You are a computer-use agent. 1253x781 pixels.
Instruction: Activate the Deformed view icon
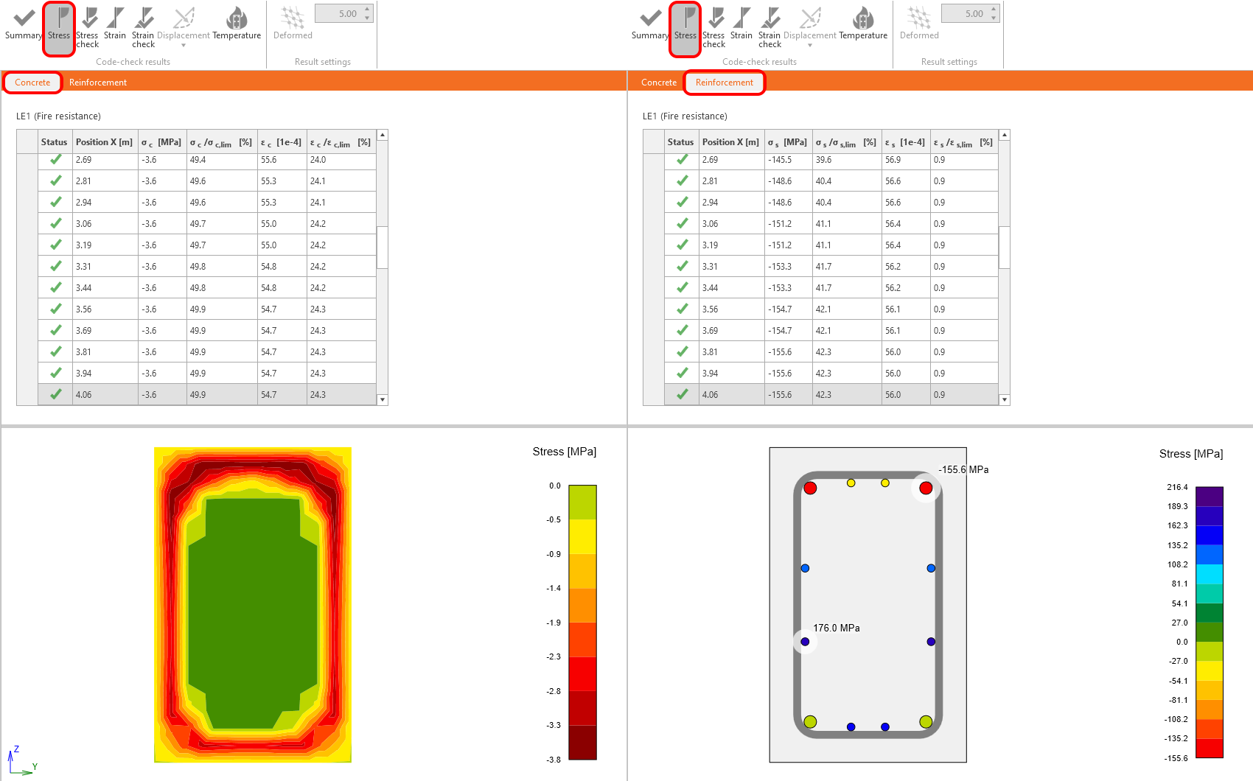[x=292, y=21]
